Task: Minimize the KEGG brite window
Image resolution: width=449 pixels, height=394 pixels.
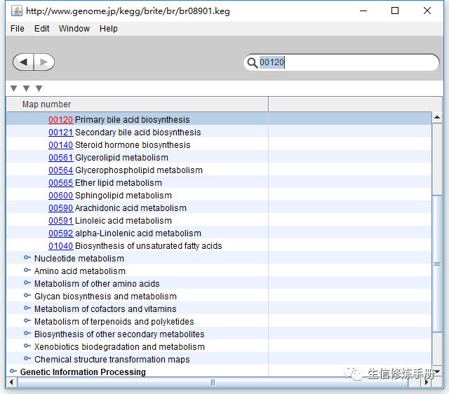Action: click(363, 11)
